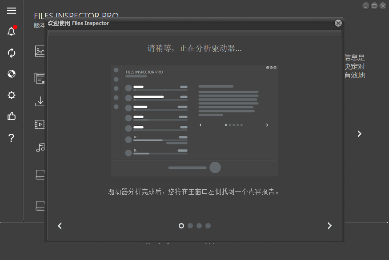Open help question mark icon
Viewport: 389px width, 260px height.
(x=12, y=138)
